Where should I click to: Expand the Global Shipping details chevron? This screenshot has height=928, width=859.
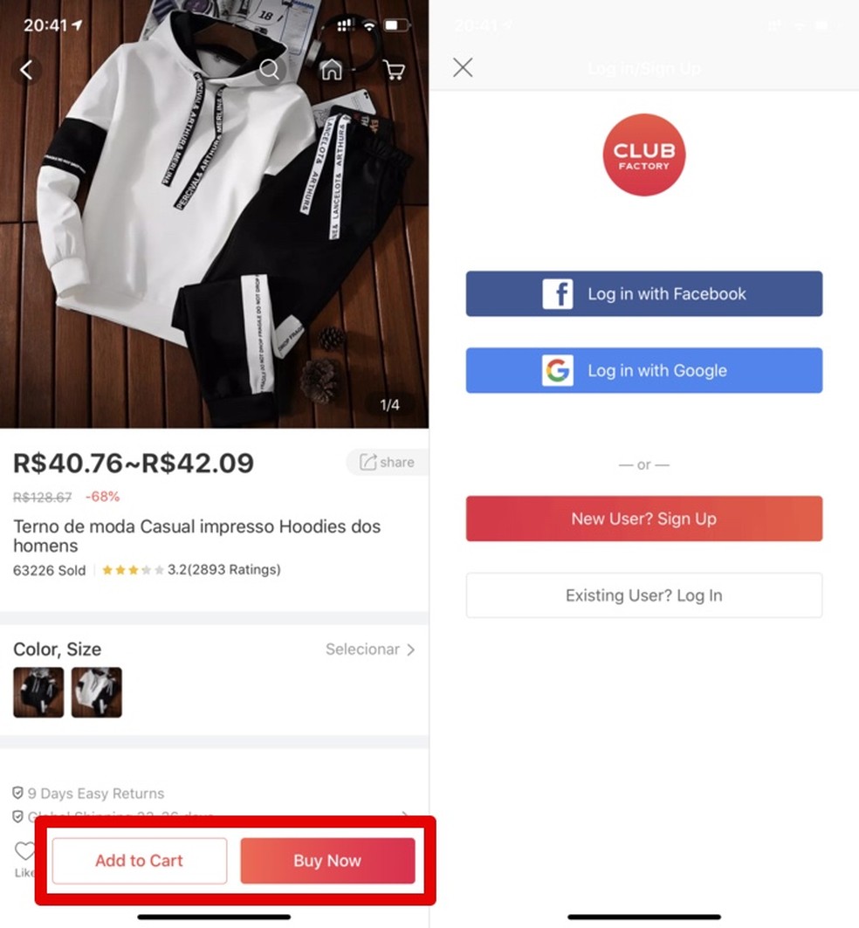[x=404, y=814]
